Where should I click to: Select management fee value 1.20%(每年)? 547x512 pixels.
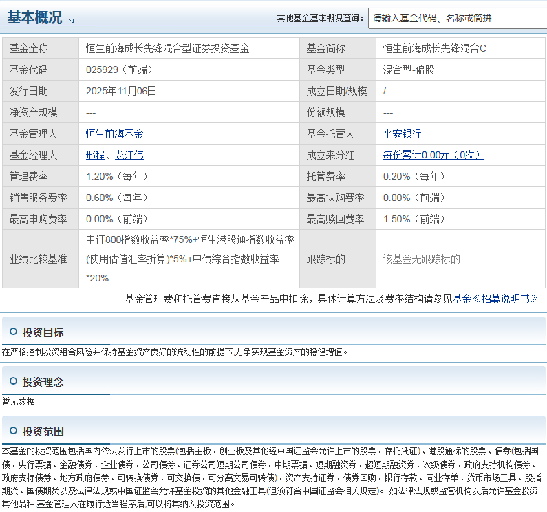pos(117,176)
